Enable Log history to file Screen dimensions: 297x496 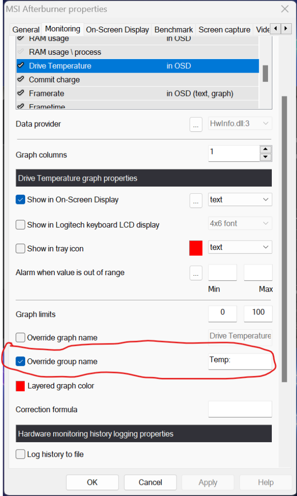pyautogui.click(x=20, y=454)
